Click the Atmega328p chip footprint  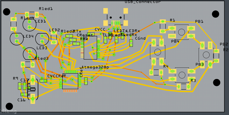point(70,81)
